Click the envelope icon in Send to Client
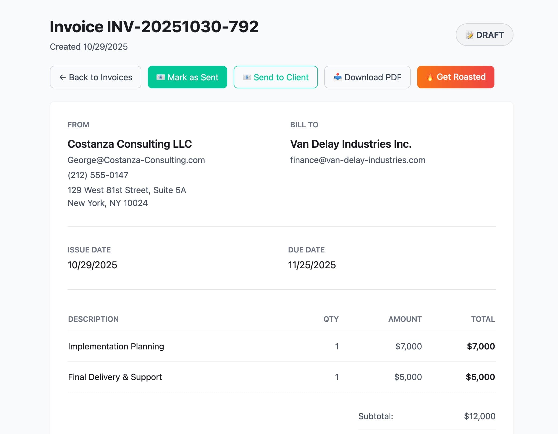 [247, 77]
